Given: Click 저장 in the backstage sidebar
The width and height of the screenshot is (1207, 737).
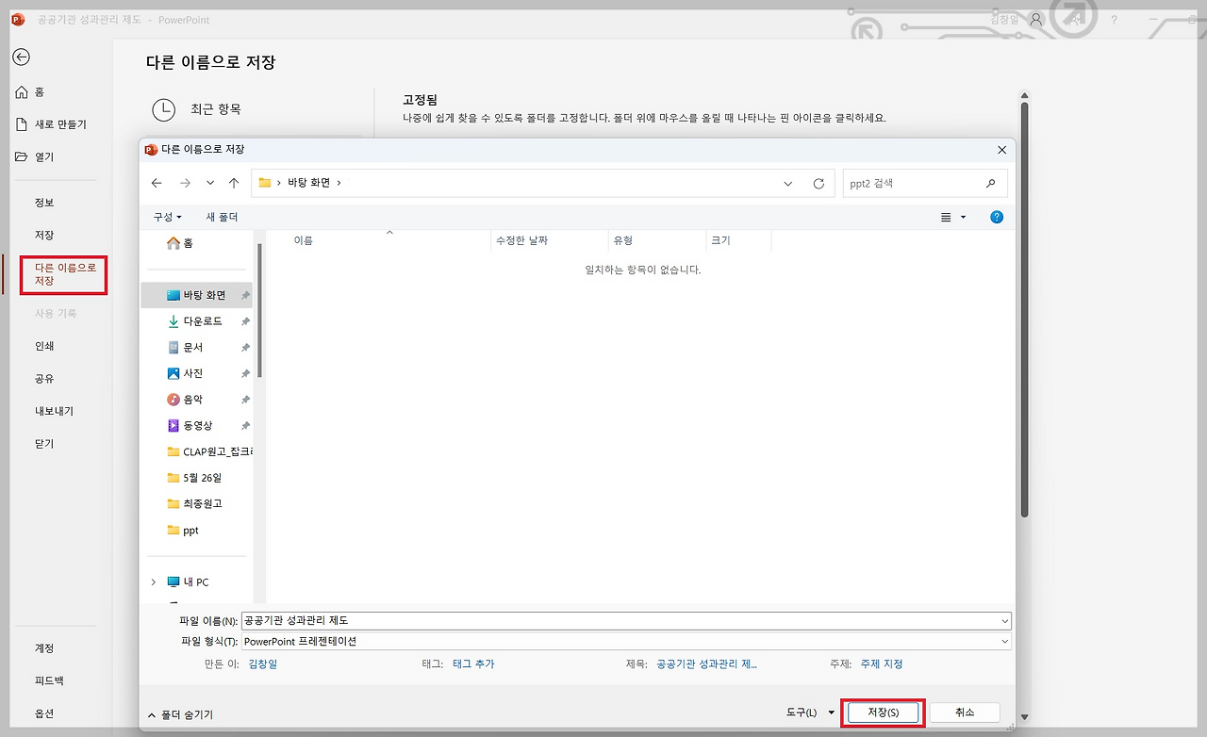Looking at the screenshot, I should coord(44,235).
